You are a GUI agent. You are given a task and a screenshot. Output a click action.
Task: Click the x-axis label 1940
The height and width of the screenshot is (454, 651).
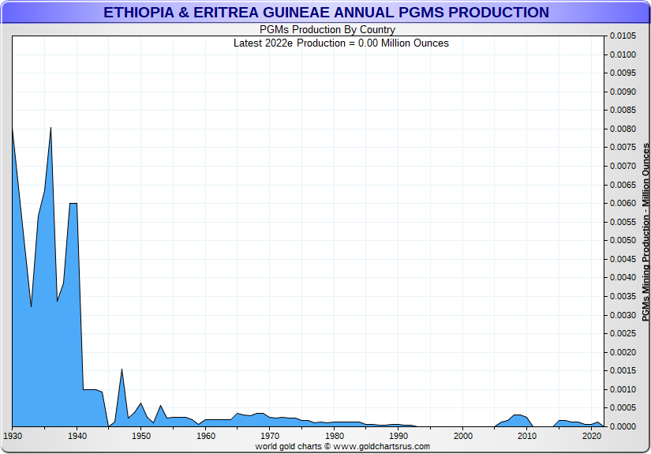click(x=77, y=436)
